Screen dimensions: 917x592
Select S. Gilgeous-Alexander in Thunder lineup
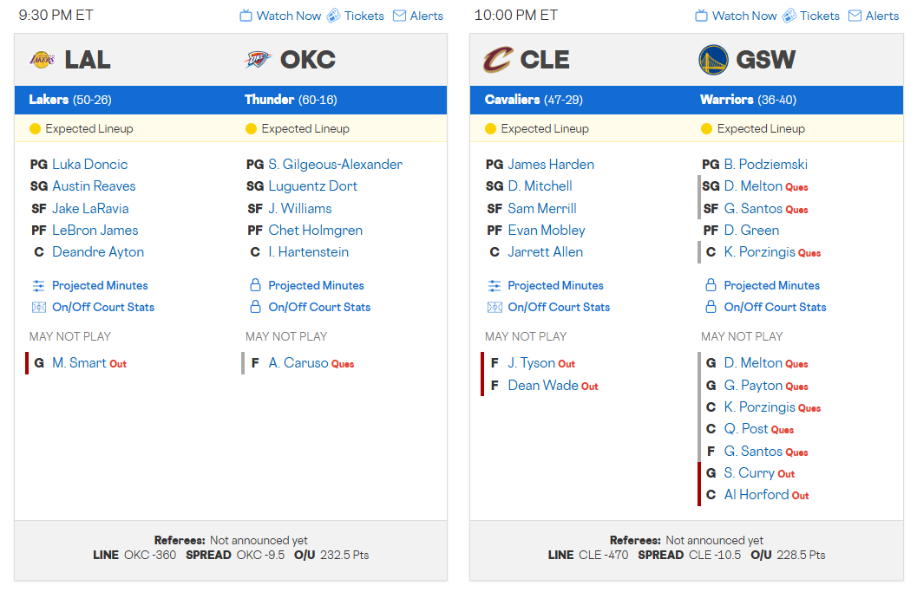click(x=335, y=164)
